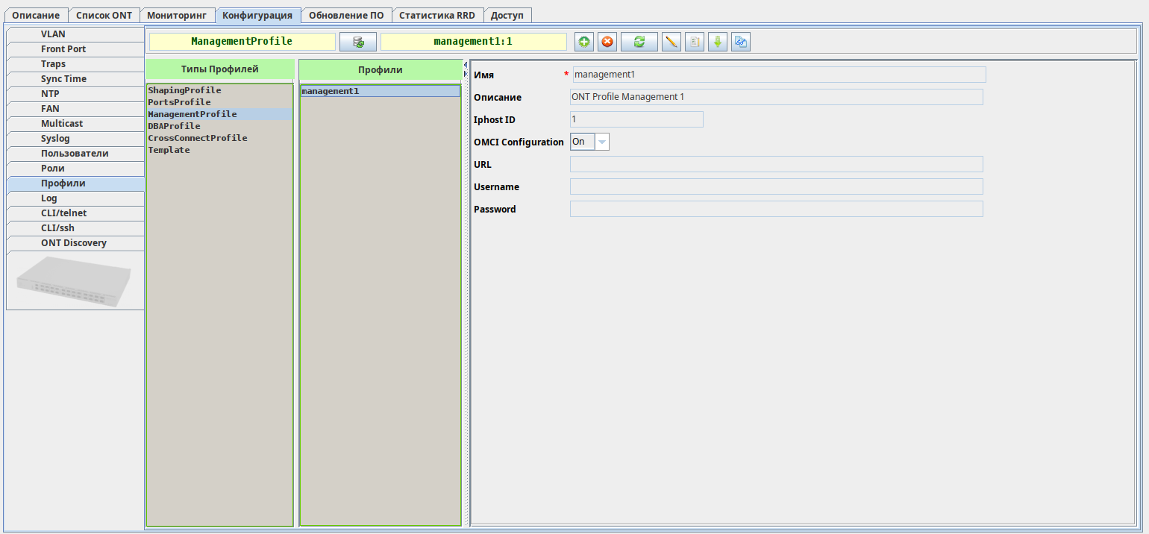Select DBAProfile in profile types list
This screenshot has height=534, width=1149.
tap(219, 126)
